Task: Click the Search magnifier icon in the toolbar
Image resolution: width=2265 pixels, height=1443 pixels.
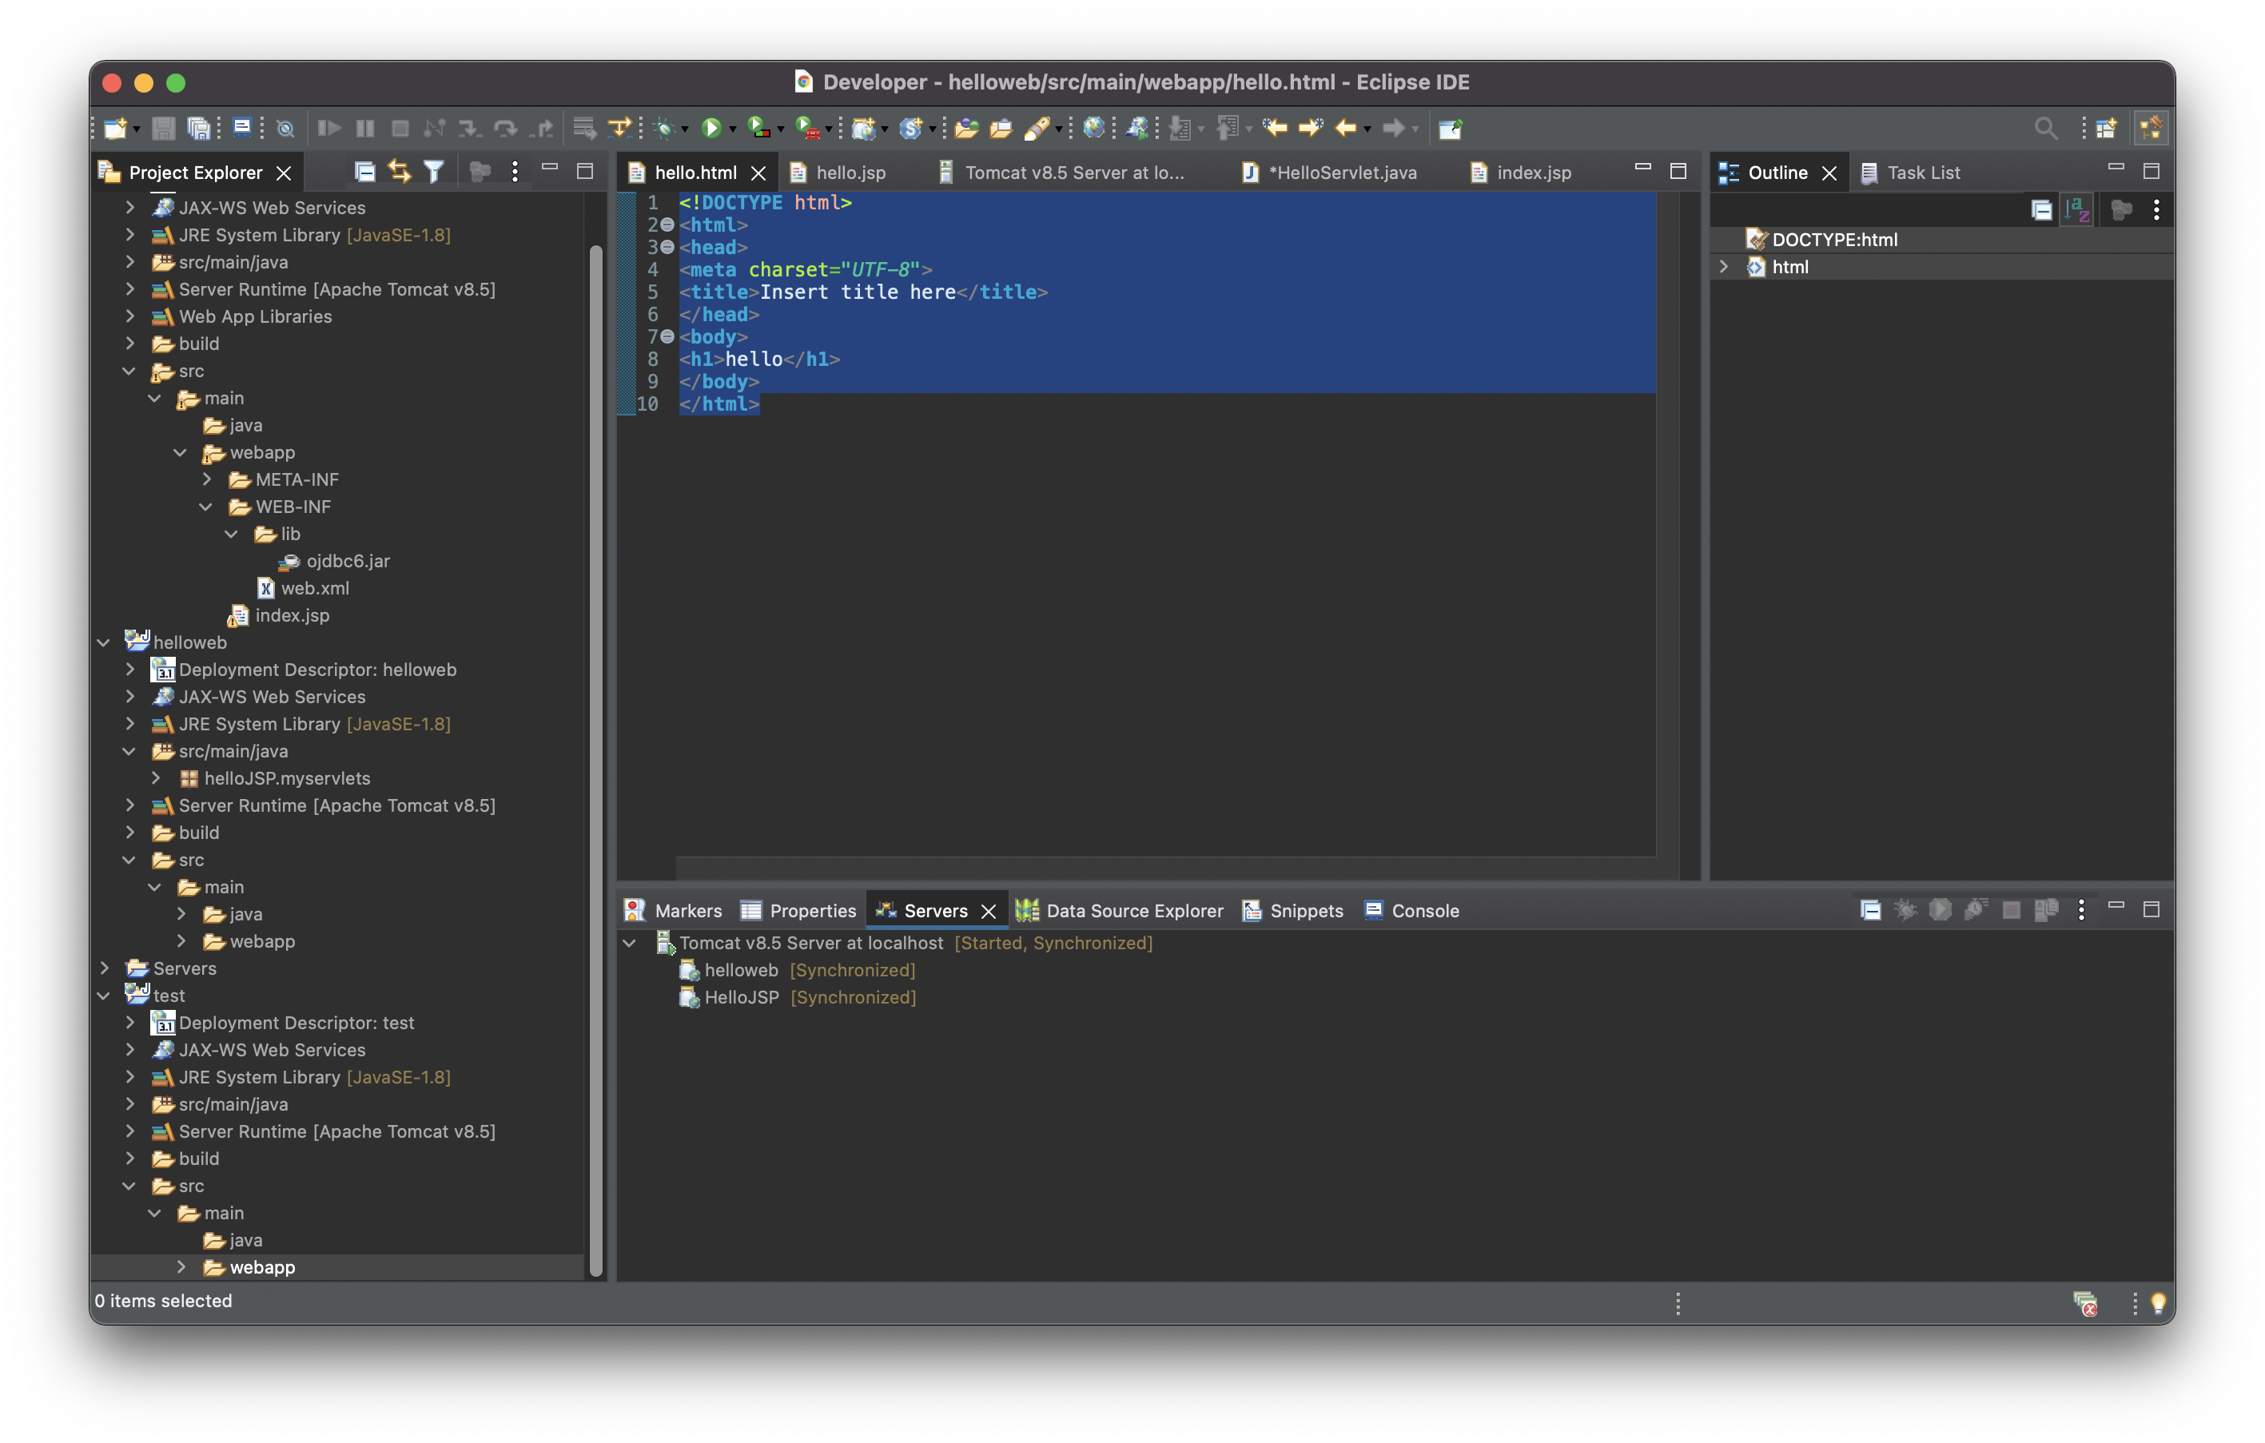Action: pos(2045,128)
